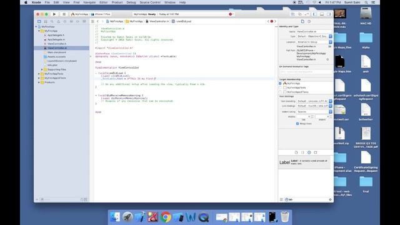Screen dimensions: 400x225
Task: Open the Issue navigator warning icon
Action: pyautogui.click(x=58, y=21)
